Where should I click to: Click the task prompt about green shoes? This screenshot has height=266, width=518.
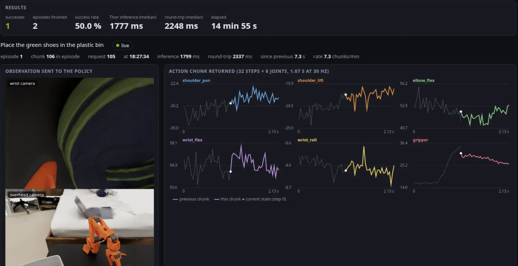(x=52, y=45)
